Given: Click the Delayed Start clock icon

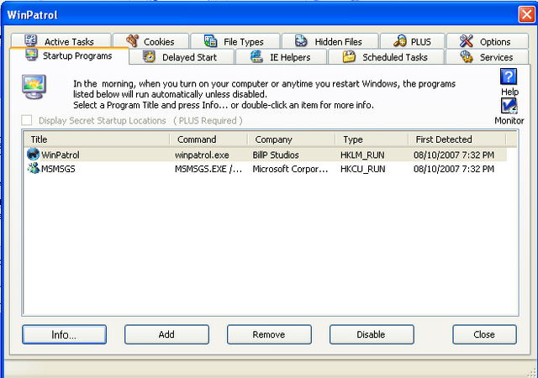Looking at the screenshot, I should pos(149,56).
